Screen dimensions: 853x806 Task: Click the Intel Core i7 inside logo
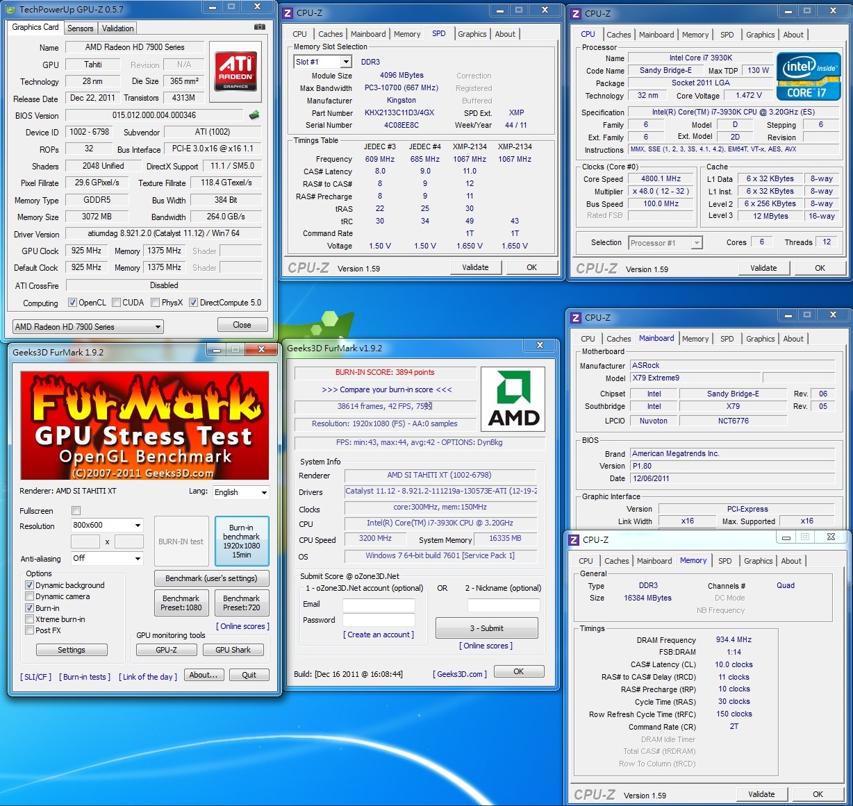(x=809, y=76)
